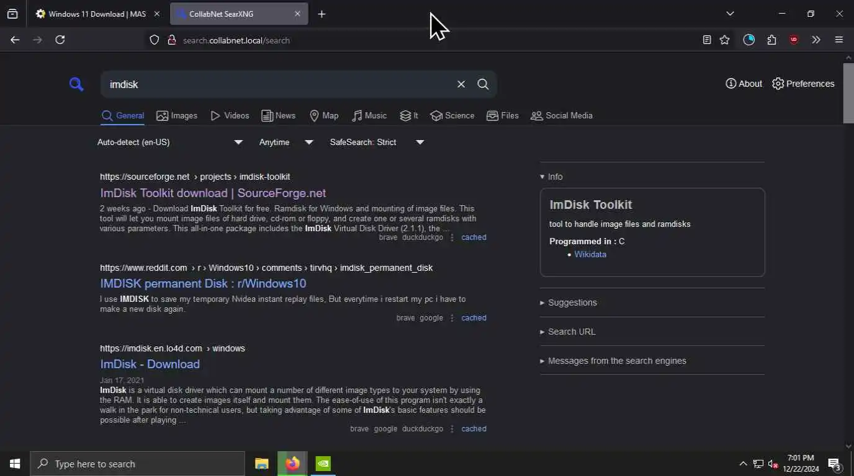Image resolution: width=854 pixels, height=476 pixels.
Task: Open the clock and date in the tray
Action: click(801, 464)
